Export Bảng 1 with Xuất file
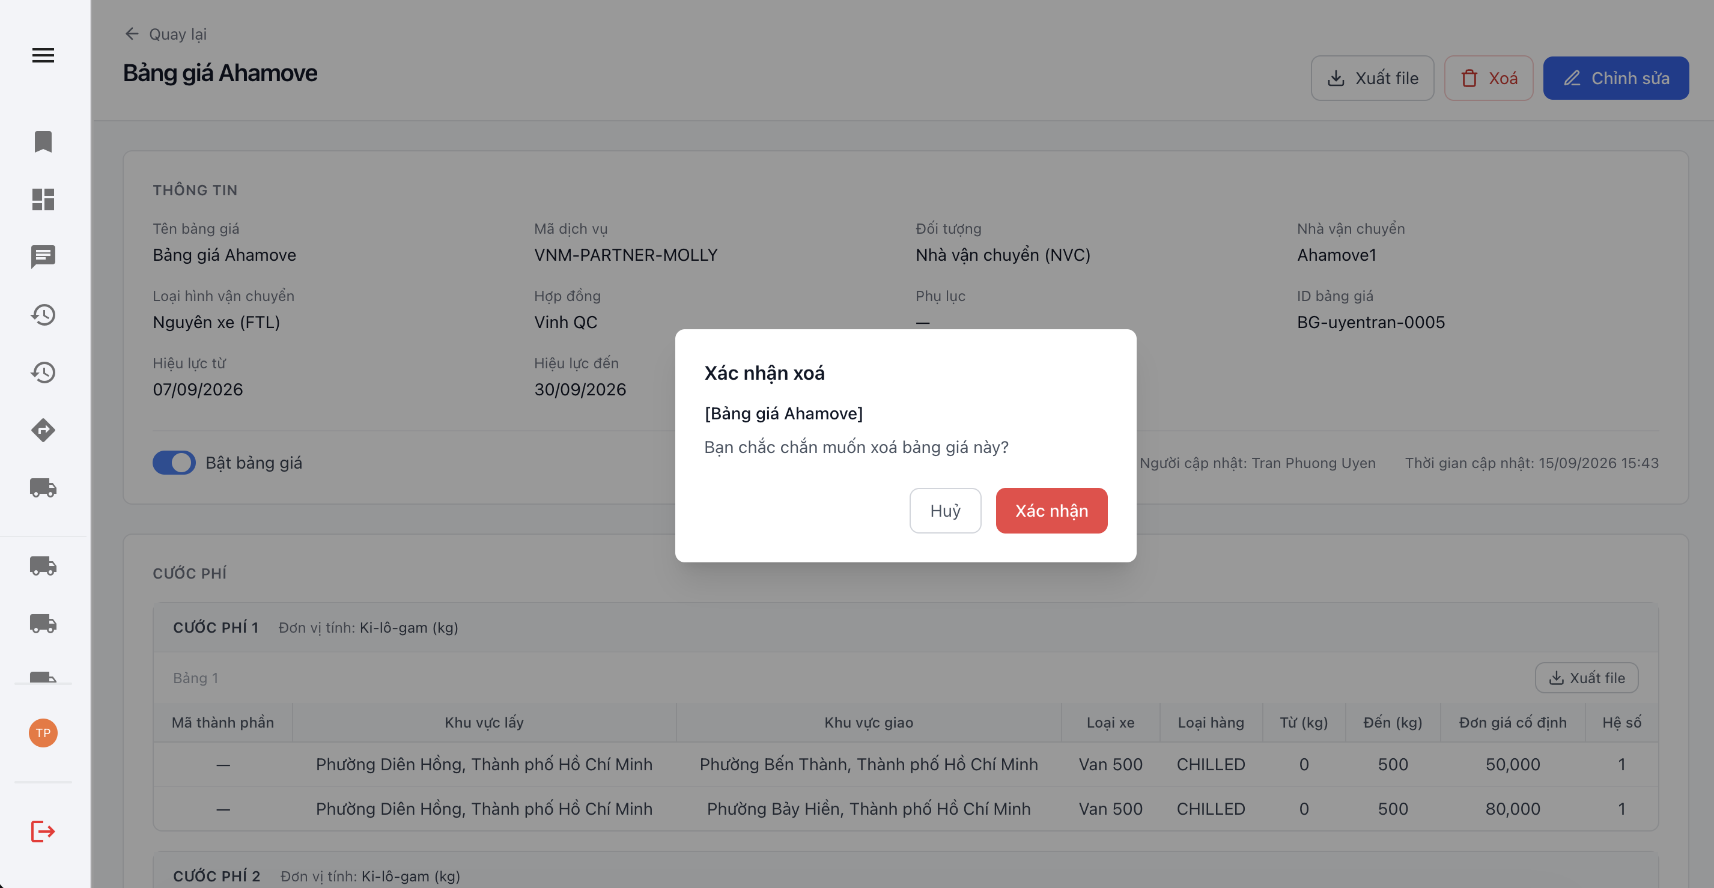Screen dimensions: 1714x888 (x=1586, y=678)
